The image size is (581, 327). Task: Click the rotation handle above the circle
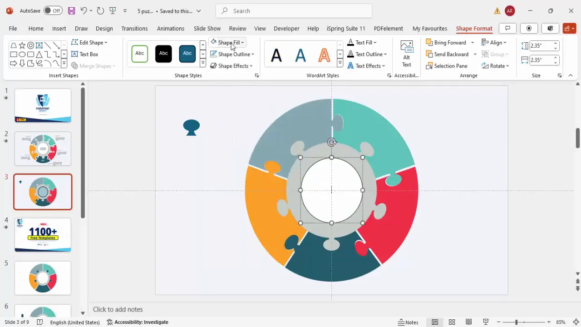332,142
